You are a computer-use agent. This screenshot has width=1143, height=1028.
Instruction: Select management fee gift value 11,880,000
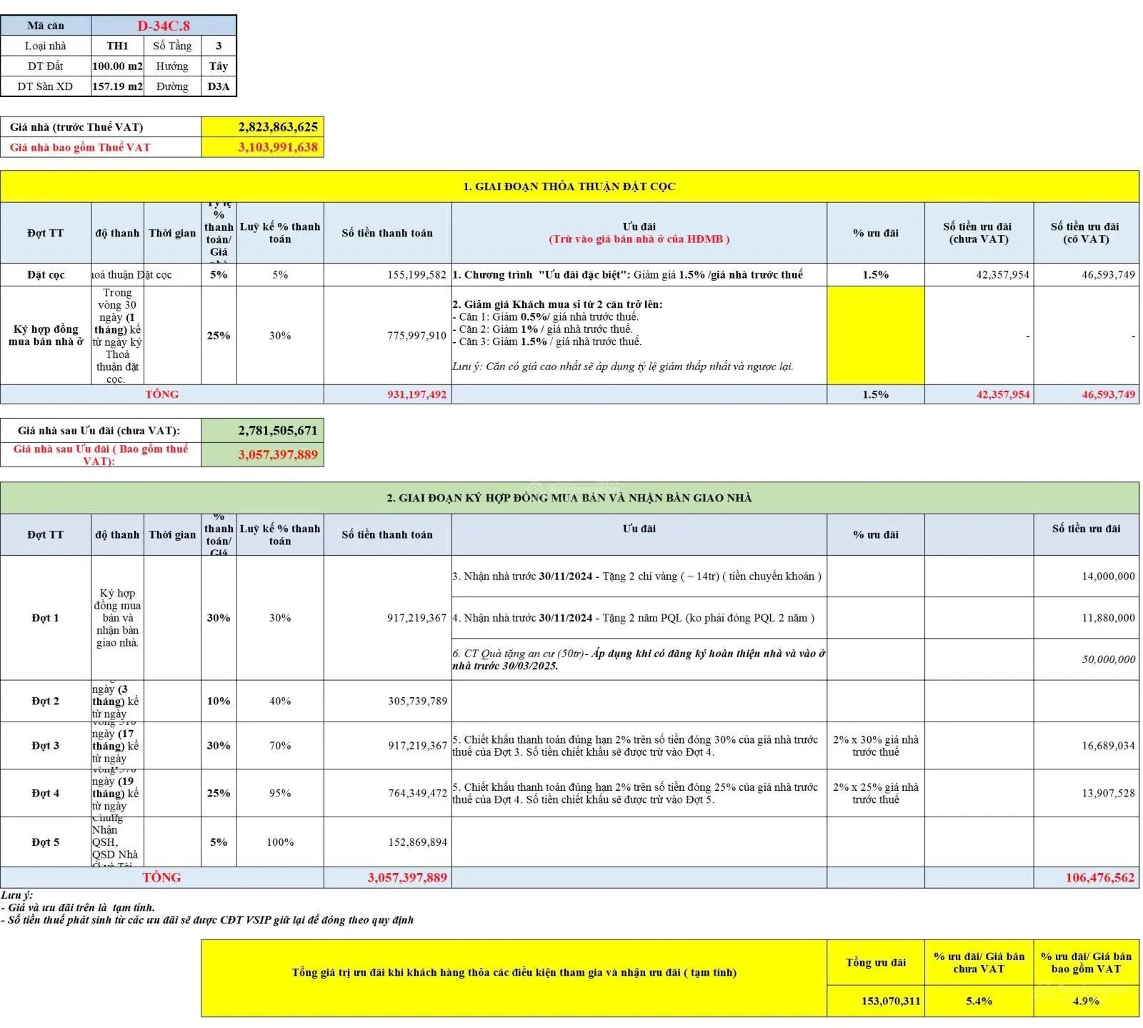[x=1087, y=618]
